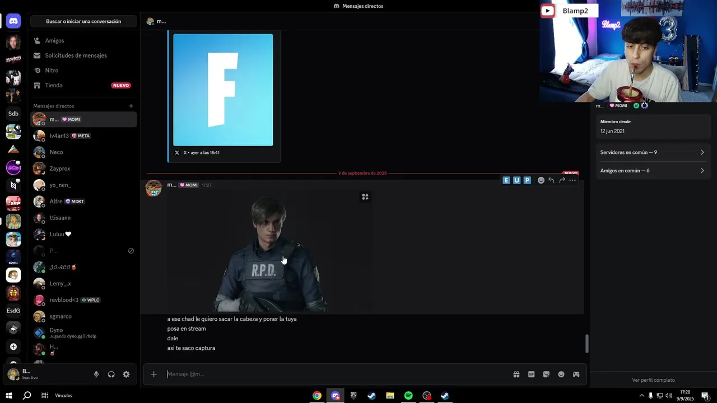This screenshot has width=717, height=403.
Task: Search or start a conversation field
Action: tap(83, 21)
